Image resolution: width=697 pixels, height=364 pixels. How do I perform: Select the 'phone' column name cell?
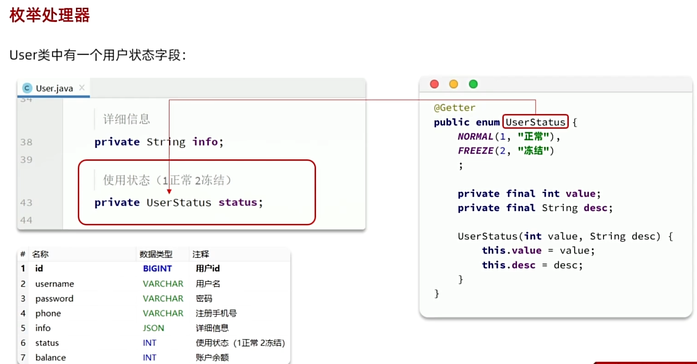[x=48, y=313]
